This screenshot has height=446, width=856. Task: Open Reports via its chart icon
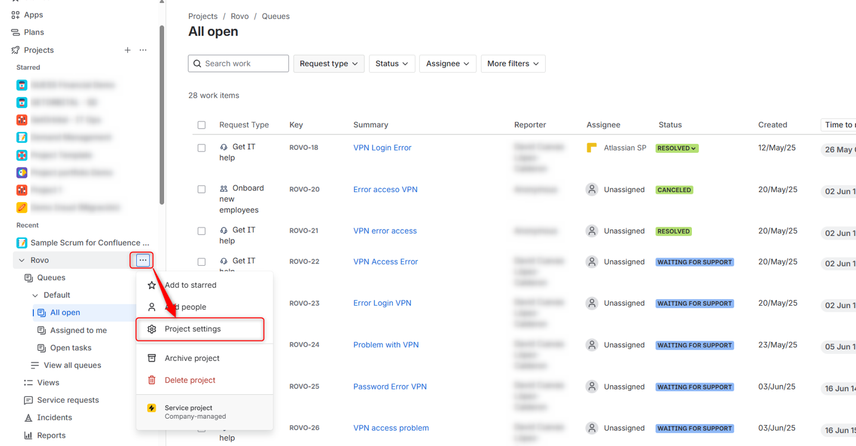28,435
